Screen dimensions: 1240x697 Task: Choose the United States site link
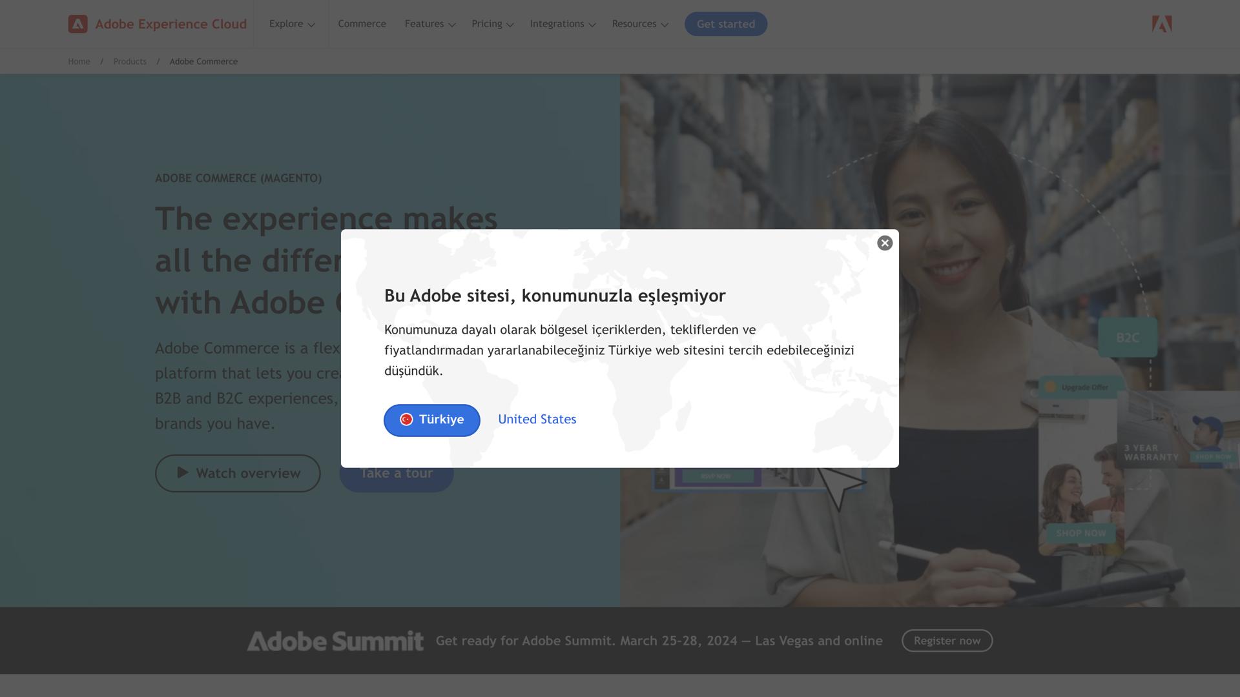click(537, 419)
